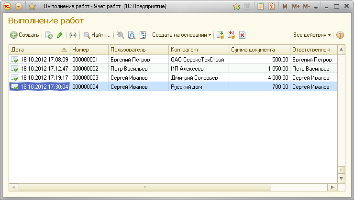
Task: Open the Создать на основании dropdown
Action: (x=181, y=35)
